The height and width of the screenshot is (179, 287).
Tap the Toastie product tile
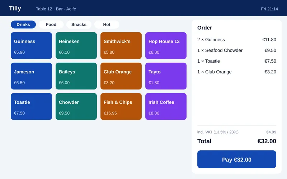tap(31, 106)
